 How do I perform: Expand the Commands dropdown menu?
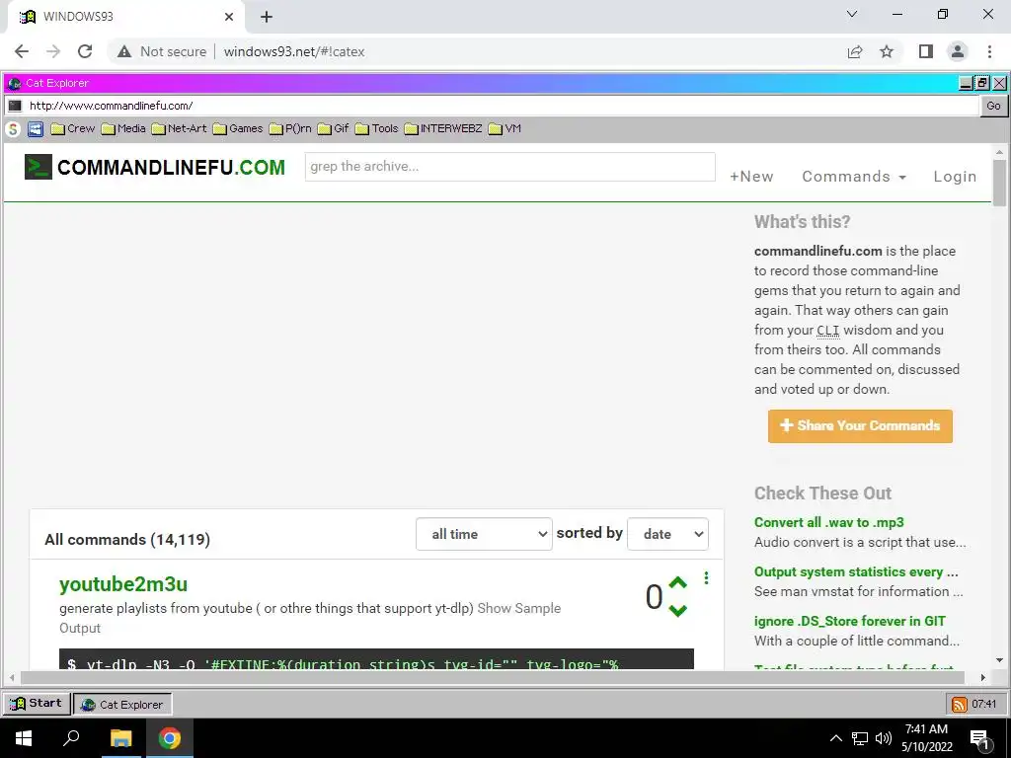click(x=854, y=177)
